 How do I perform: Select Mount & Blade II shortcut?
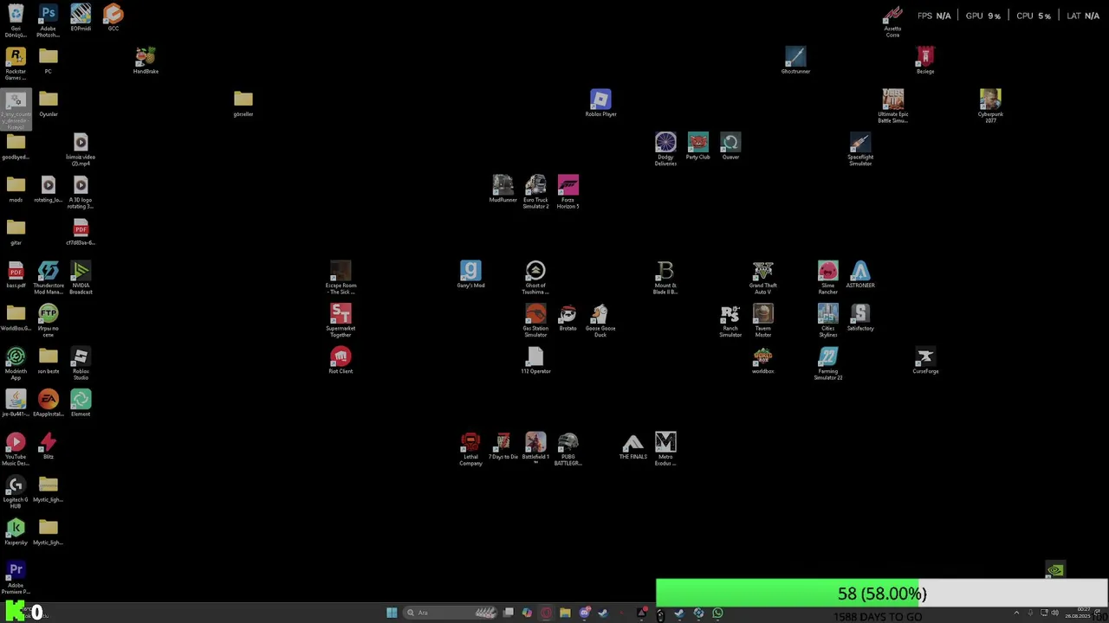click(x=665, y=278)
